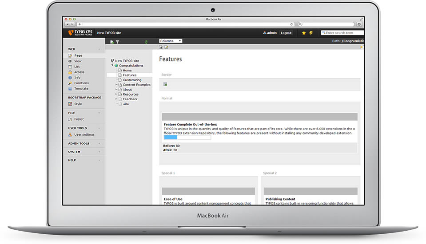Expand the Feedback tree node
Viewport: 426px width, 244px height.
(x=116, y=99)
